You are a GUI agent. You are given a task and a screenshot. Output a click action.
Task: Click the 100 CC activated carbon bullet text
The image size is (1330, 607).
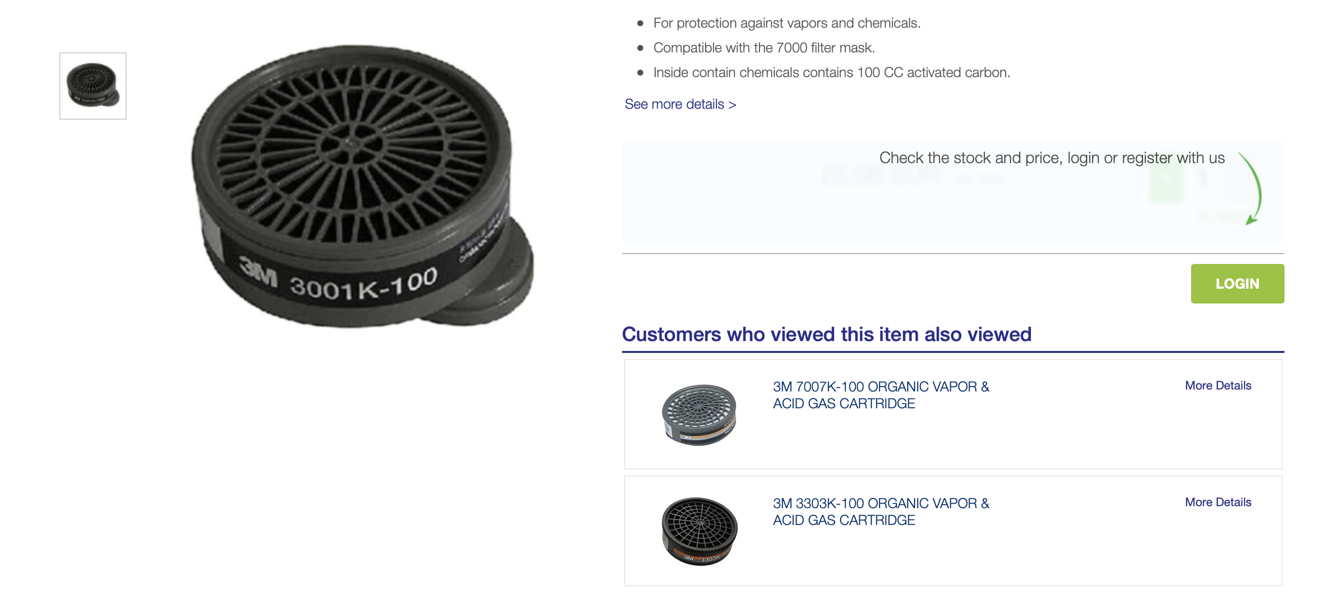click(x=832, y=73)
